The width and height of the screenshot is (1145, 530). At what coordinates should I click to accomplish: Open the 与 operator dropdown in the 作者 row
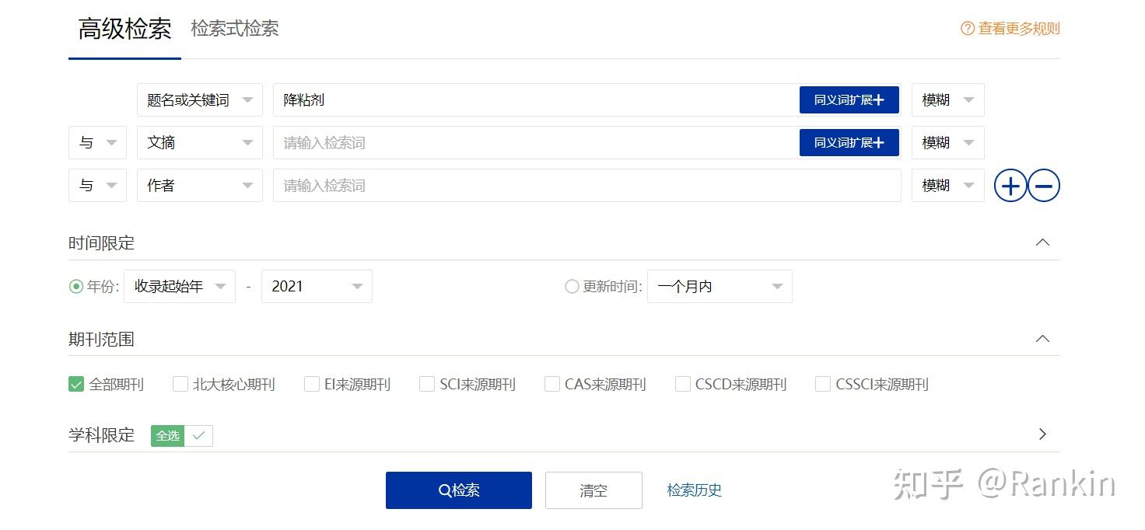click(97, 186)
